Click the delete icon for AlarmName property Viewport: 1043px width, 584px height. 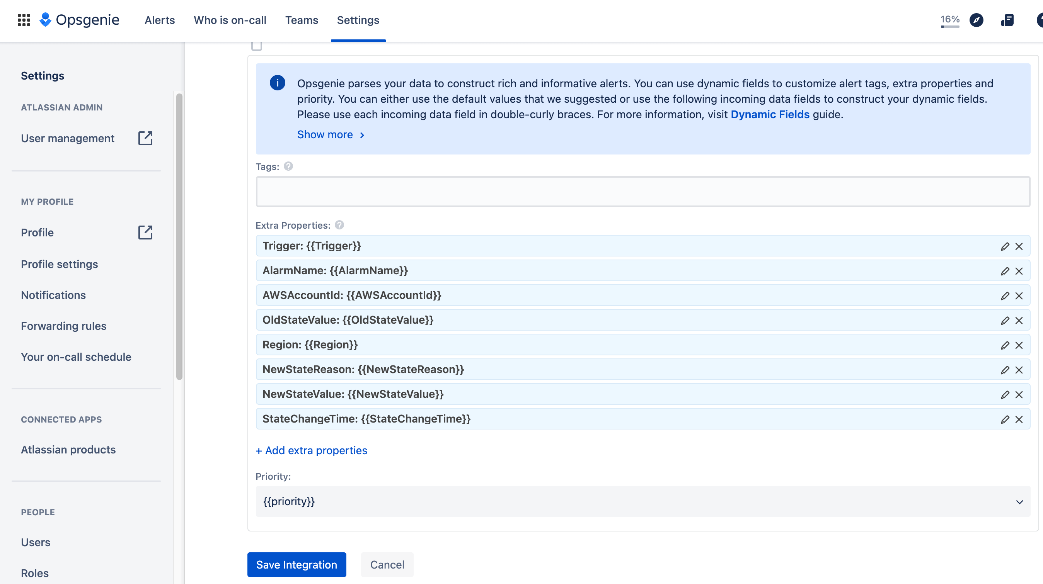click(1019, 270)
